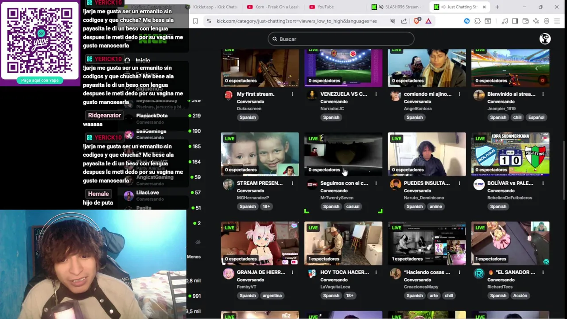Open the browser hamburger menu

[557, 21]
